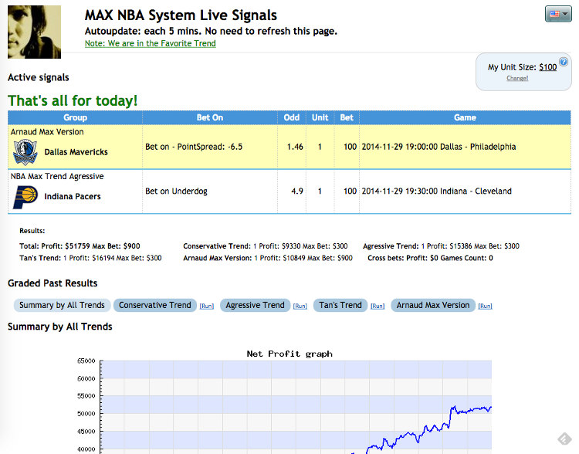The height and width of the screenshot is (454, 579).
Task: Click the 'Arnaud Max Version' group label in table
Action: click(47, 132)
